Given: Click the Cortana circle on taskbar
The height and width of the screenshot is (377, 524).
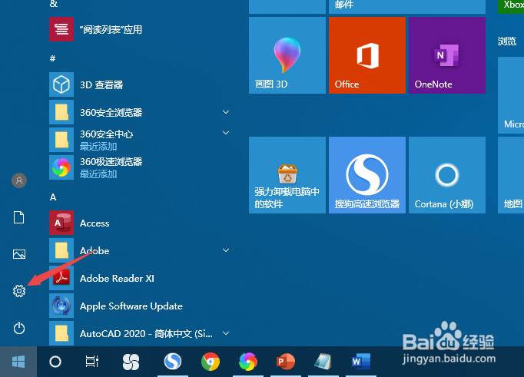Looking at the screenshot, I should tap(55, 362).
